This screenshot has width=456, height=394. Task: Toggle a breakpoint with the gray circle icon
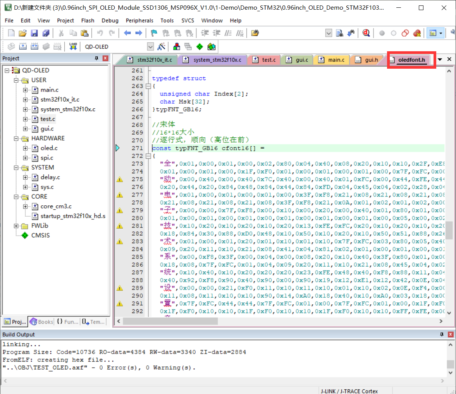[382, 33]
